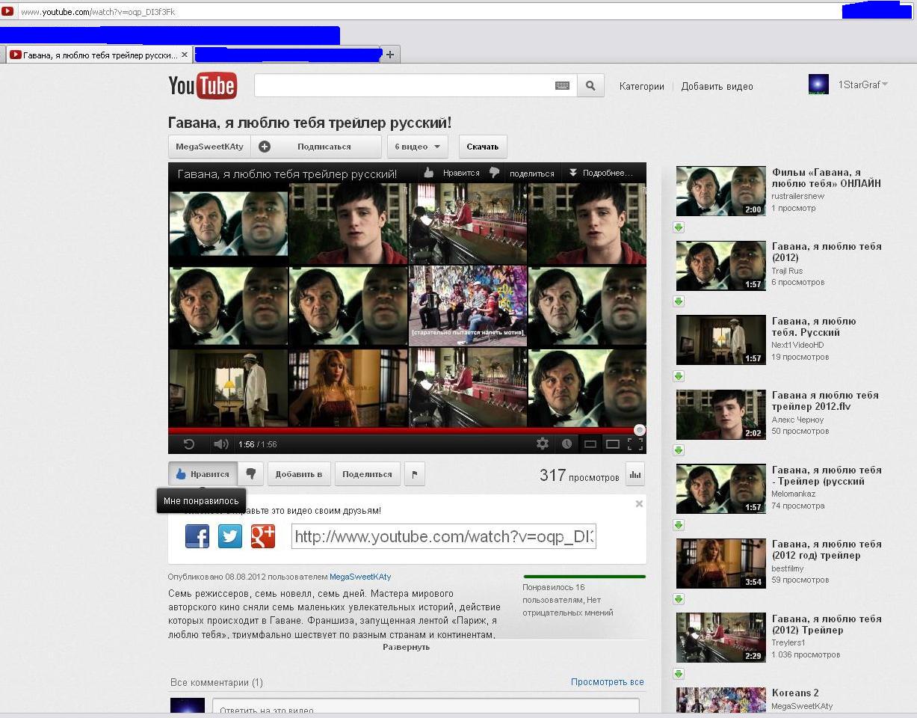Viewport: 917px width, 718px height.
Task: Share the video on Twitter
Action: coord(230,536)
